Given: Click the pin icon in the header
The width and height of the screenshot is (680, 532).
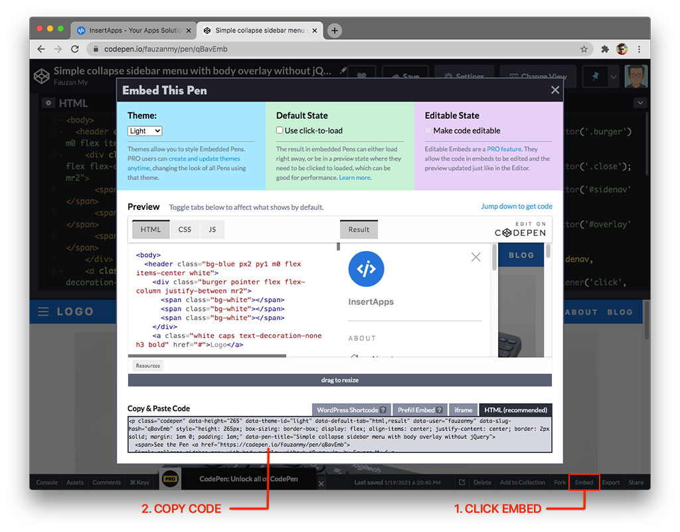Looking at the screenshot, I should pos(596,76).
